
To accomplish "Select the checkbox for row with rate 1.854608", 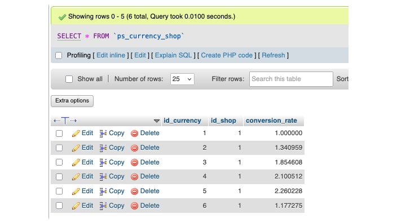I will [59, 162].
